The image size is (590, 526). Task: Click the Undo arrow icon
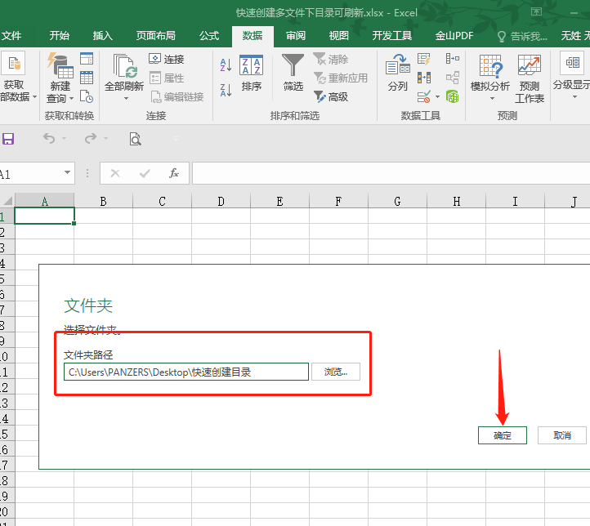click(x=49, y=139)
